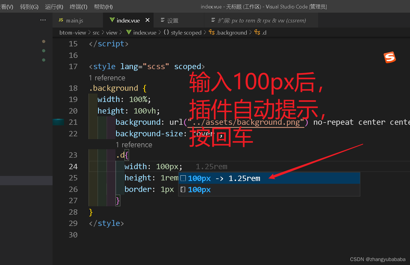Click line number 18 in the gutter

tap(73, 88)
